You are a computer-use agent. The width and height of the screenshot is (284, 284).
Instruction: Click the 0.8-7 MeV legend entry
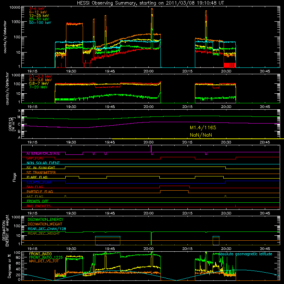click(39, 83)
